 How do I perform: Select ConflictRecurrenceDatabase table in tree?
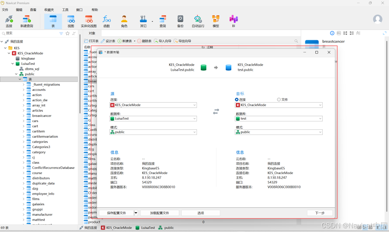[x=53, y=168]
